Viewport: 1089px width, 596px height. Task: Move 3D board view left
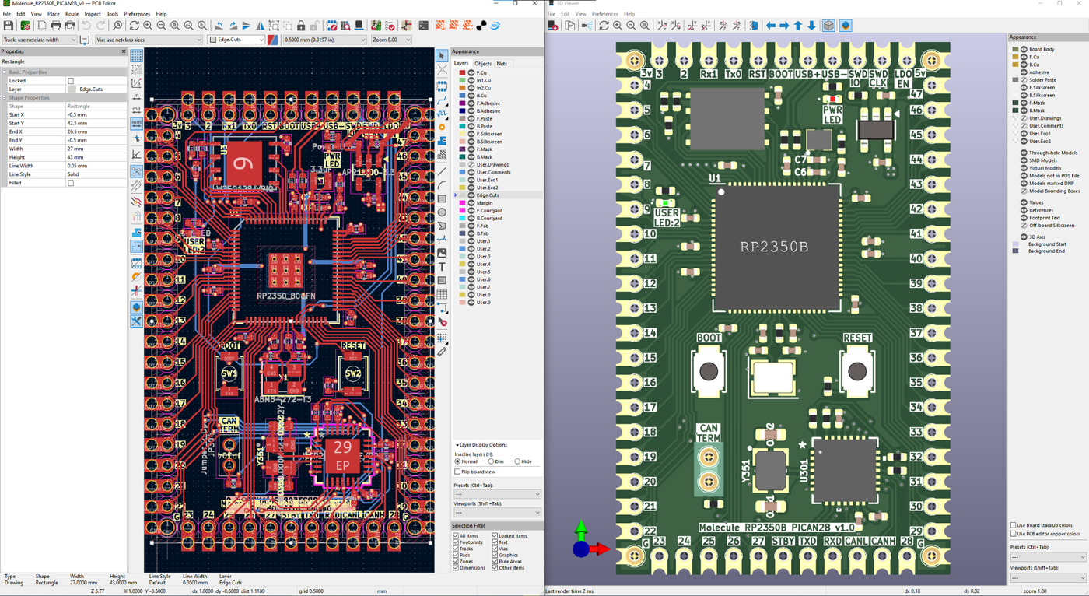pos(771,26)
